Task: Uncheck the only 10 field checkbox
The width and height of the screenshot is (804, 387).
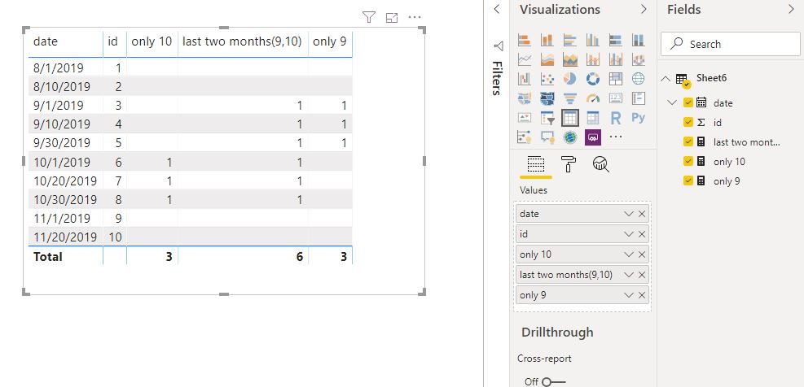Action: [x=688, y=161]
